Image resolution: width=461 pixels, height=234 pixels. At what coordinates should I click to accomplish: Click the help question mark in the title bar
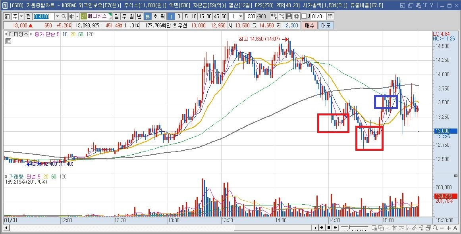click(x=432, y=5)
